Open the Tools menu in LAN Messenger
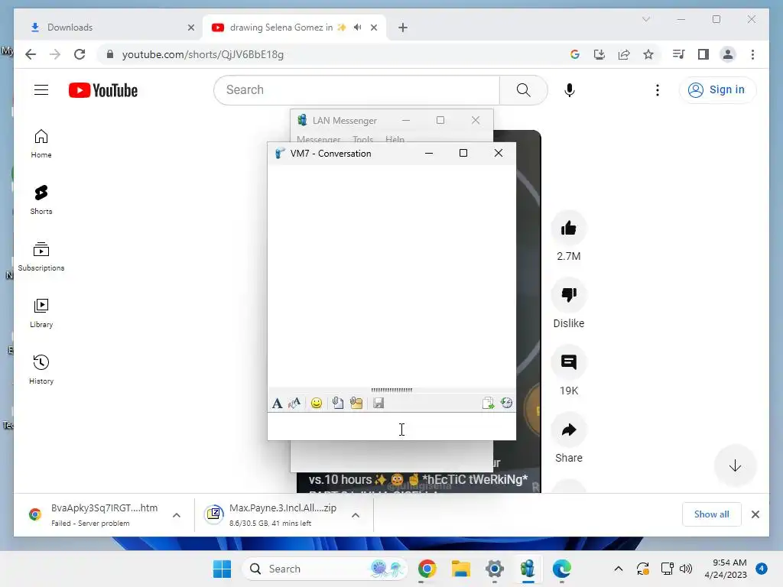This screenshot has height=587, width=783. [x=362, y=139]
